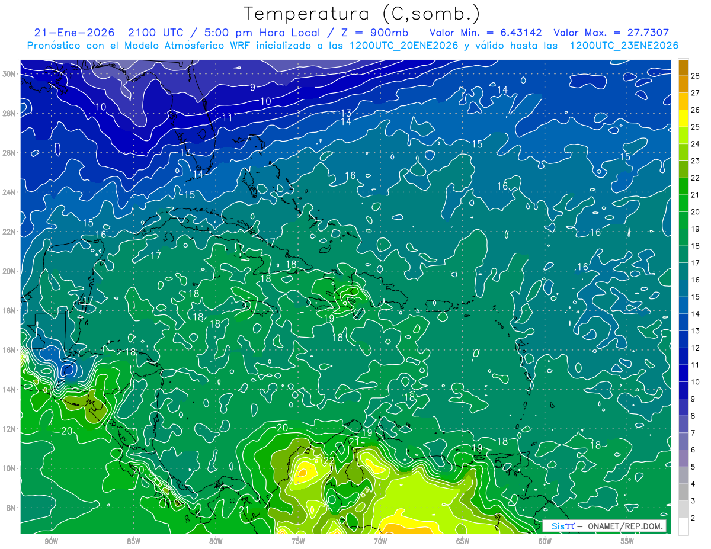Click the purple legend swatch between 5 and 6
The width and height of the screenshot is (711, 549).
tap(683, 458)
